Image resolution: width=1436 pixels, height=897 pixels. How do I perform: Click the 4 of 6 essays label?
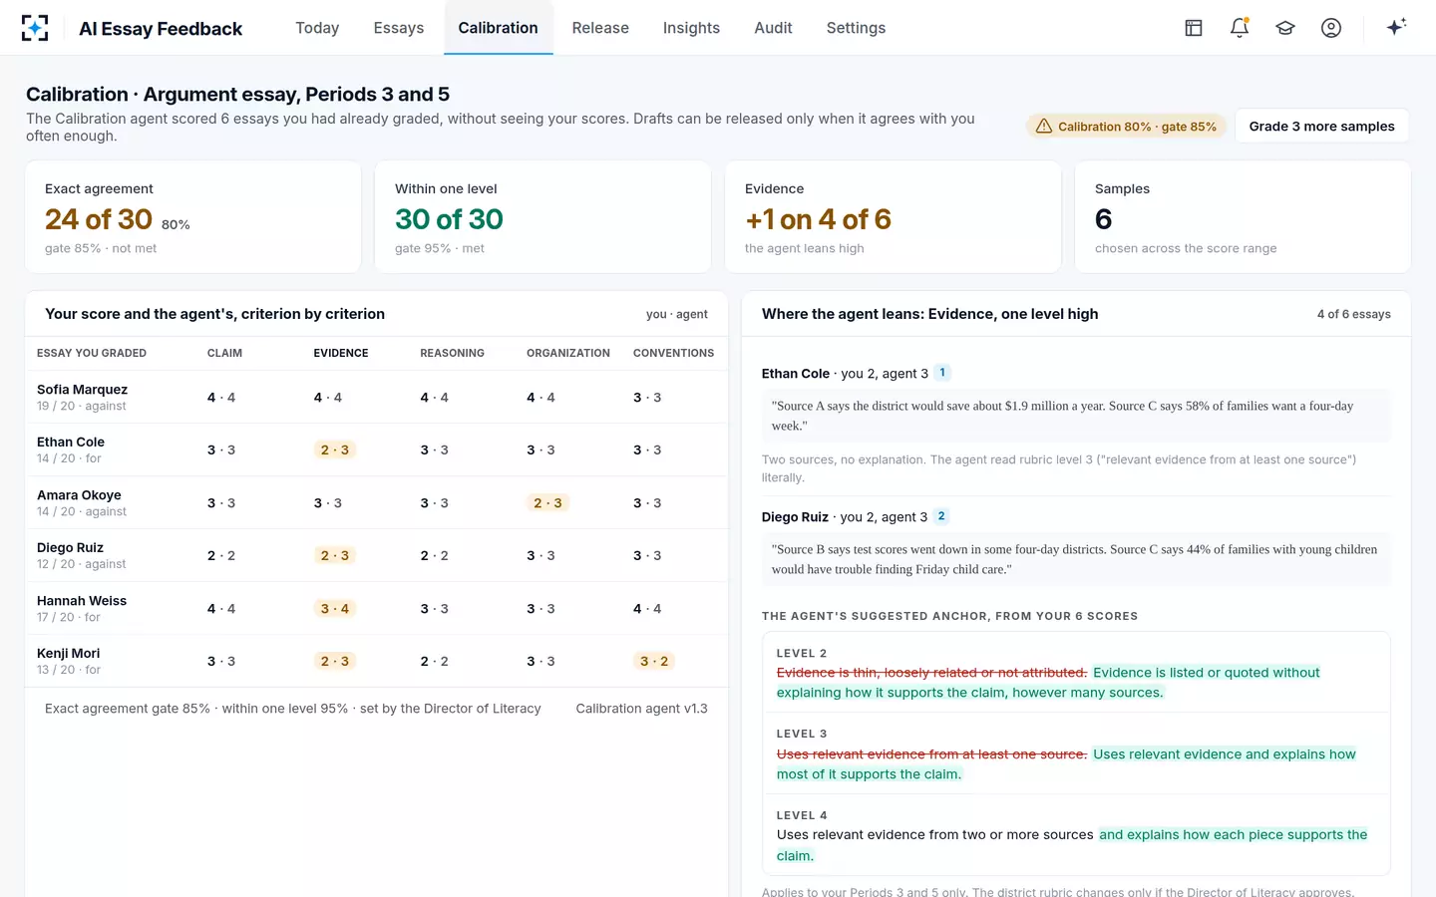click(x=1353, y=314)
